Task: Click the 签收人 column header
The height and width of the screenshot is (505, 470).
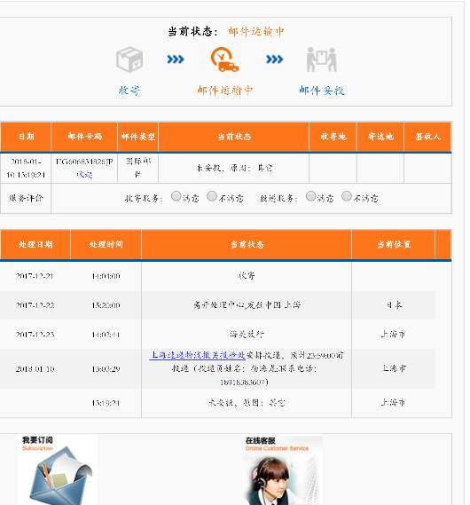Action: tap(427, 137)
